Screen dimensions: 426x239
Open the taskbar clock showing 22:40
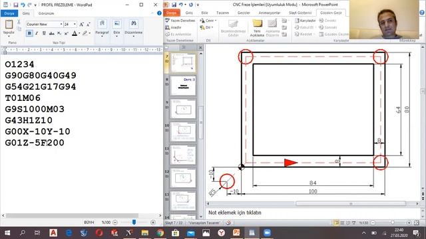[x=399, y=233]
